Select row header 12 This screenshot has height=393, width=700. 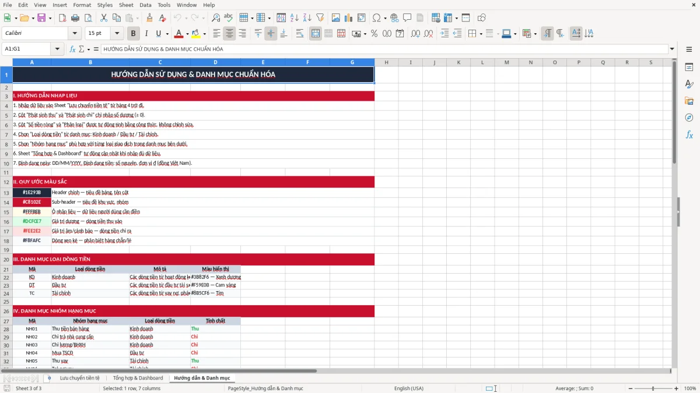[x=6, y=182]
